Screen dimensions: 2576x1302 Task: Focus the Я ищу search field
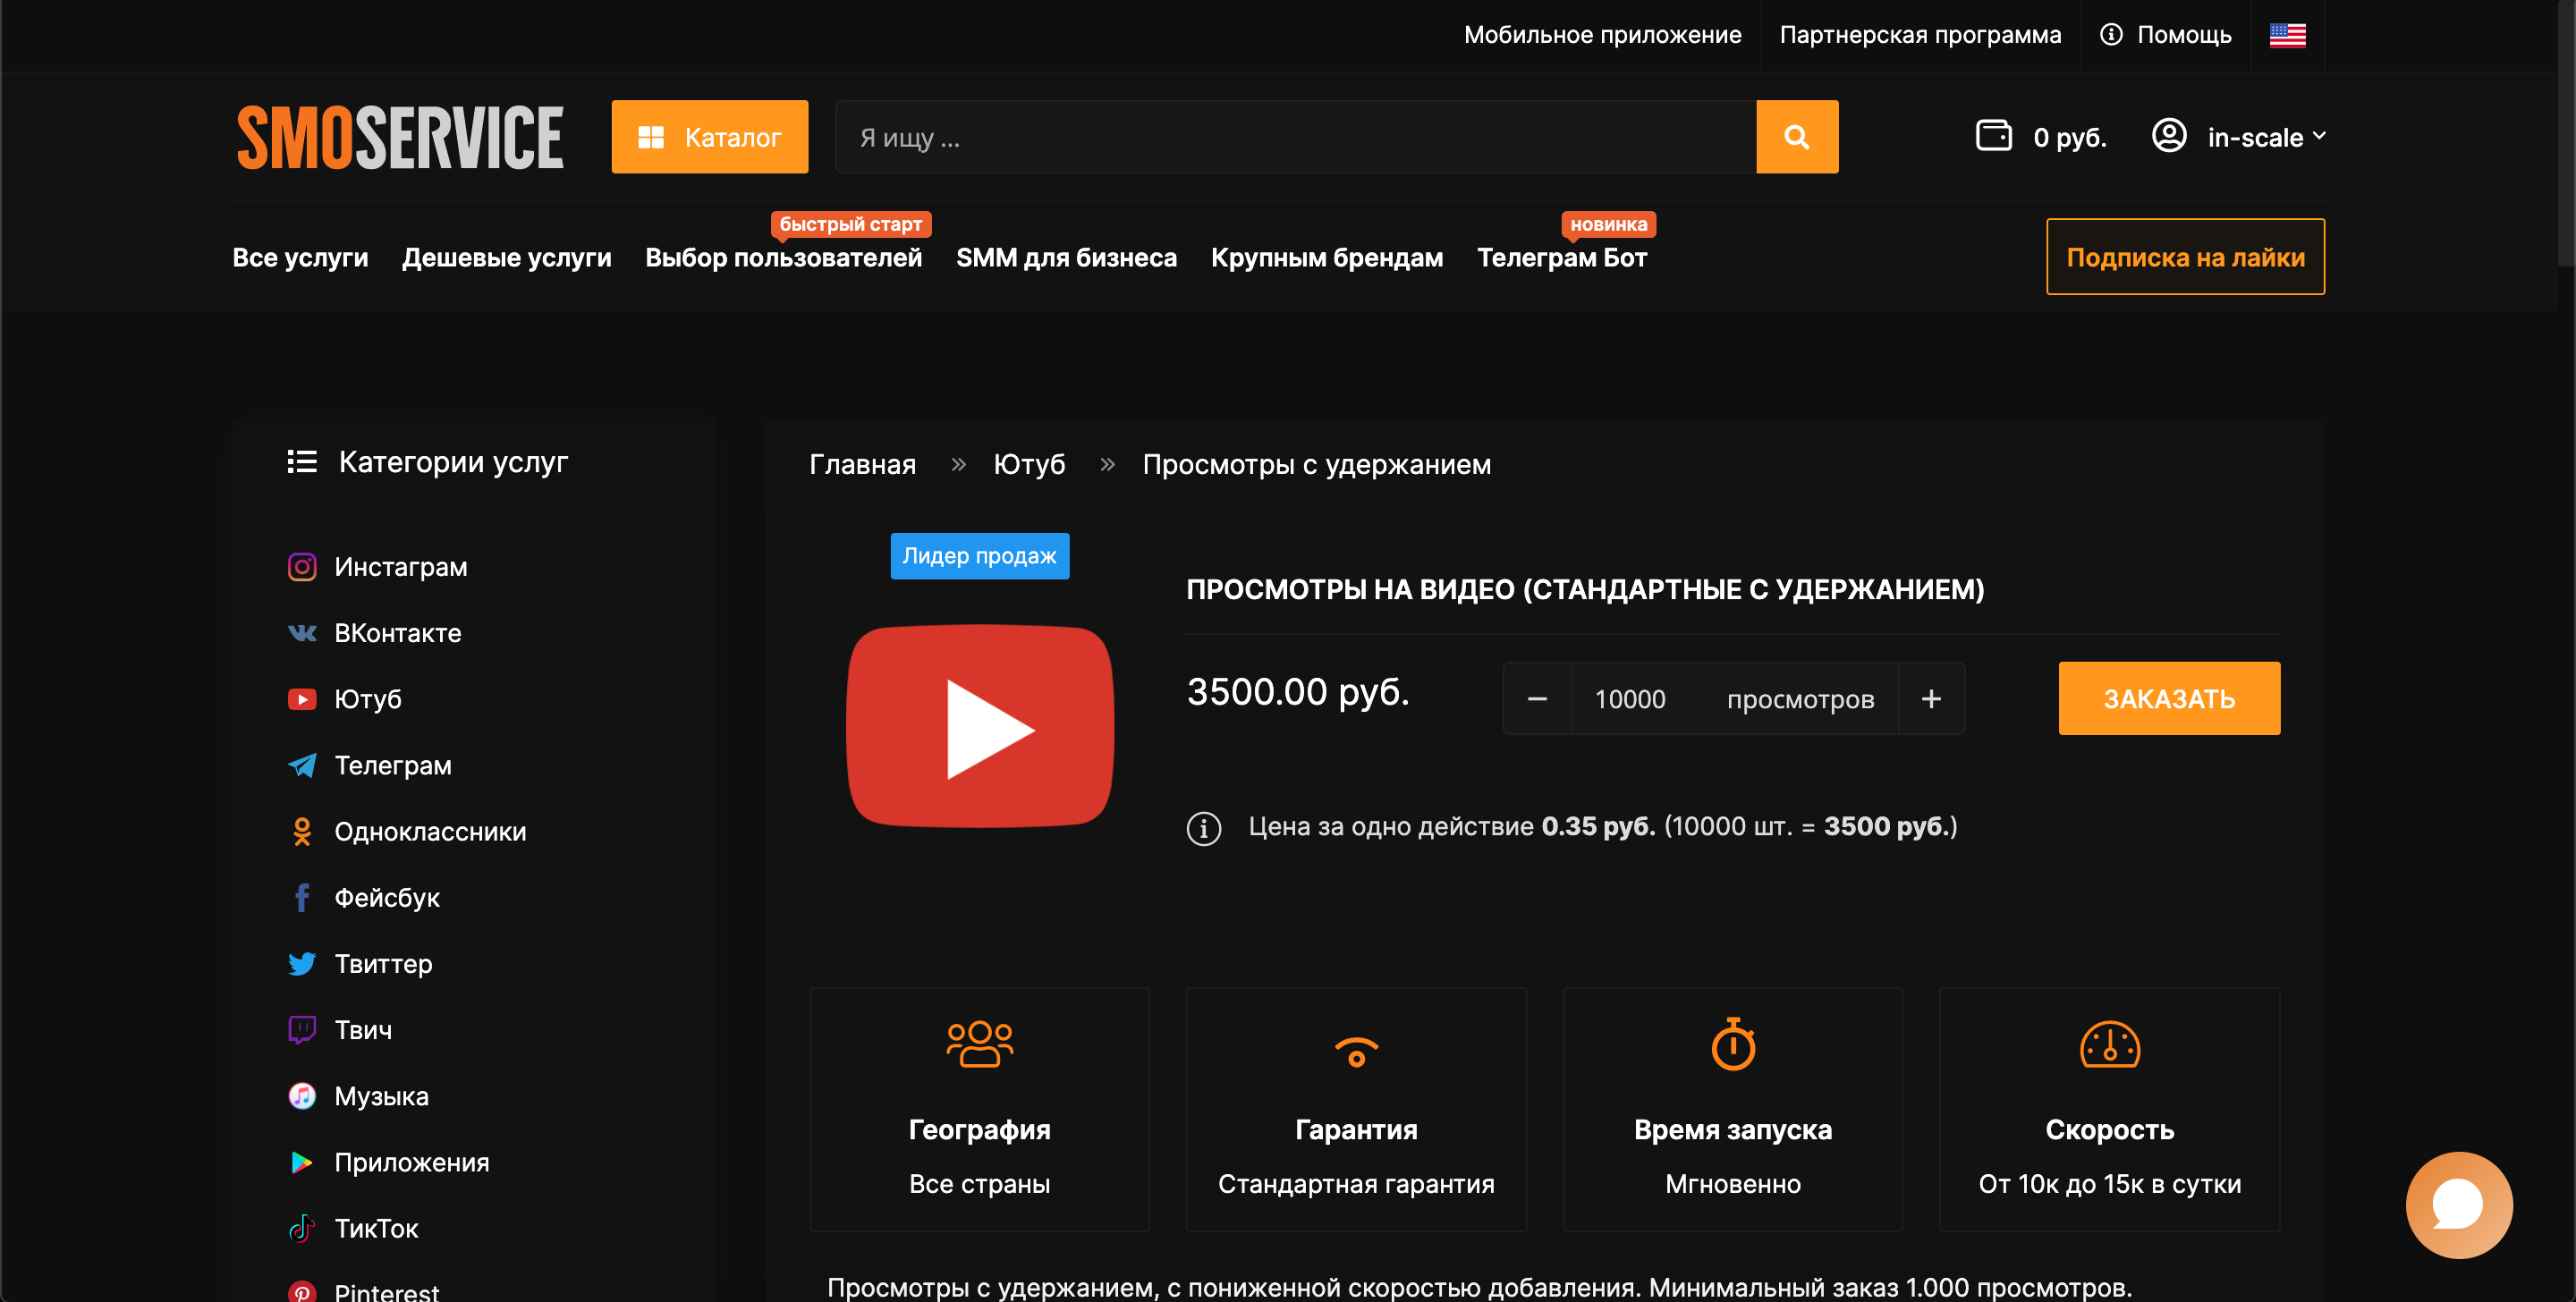point(1295,137)
